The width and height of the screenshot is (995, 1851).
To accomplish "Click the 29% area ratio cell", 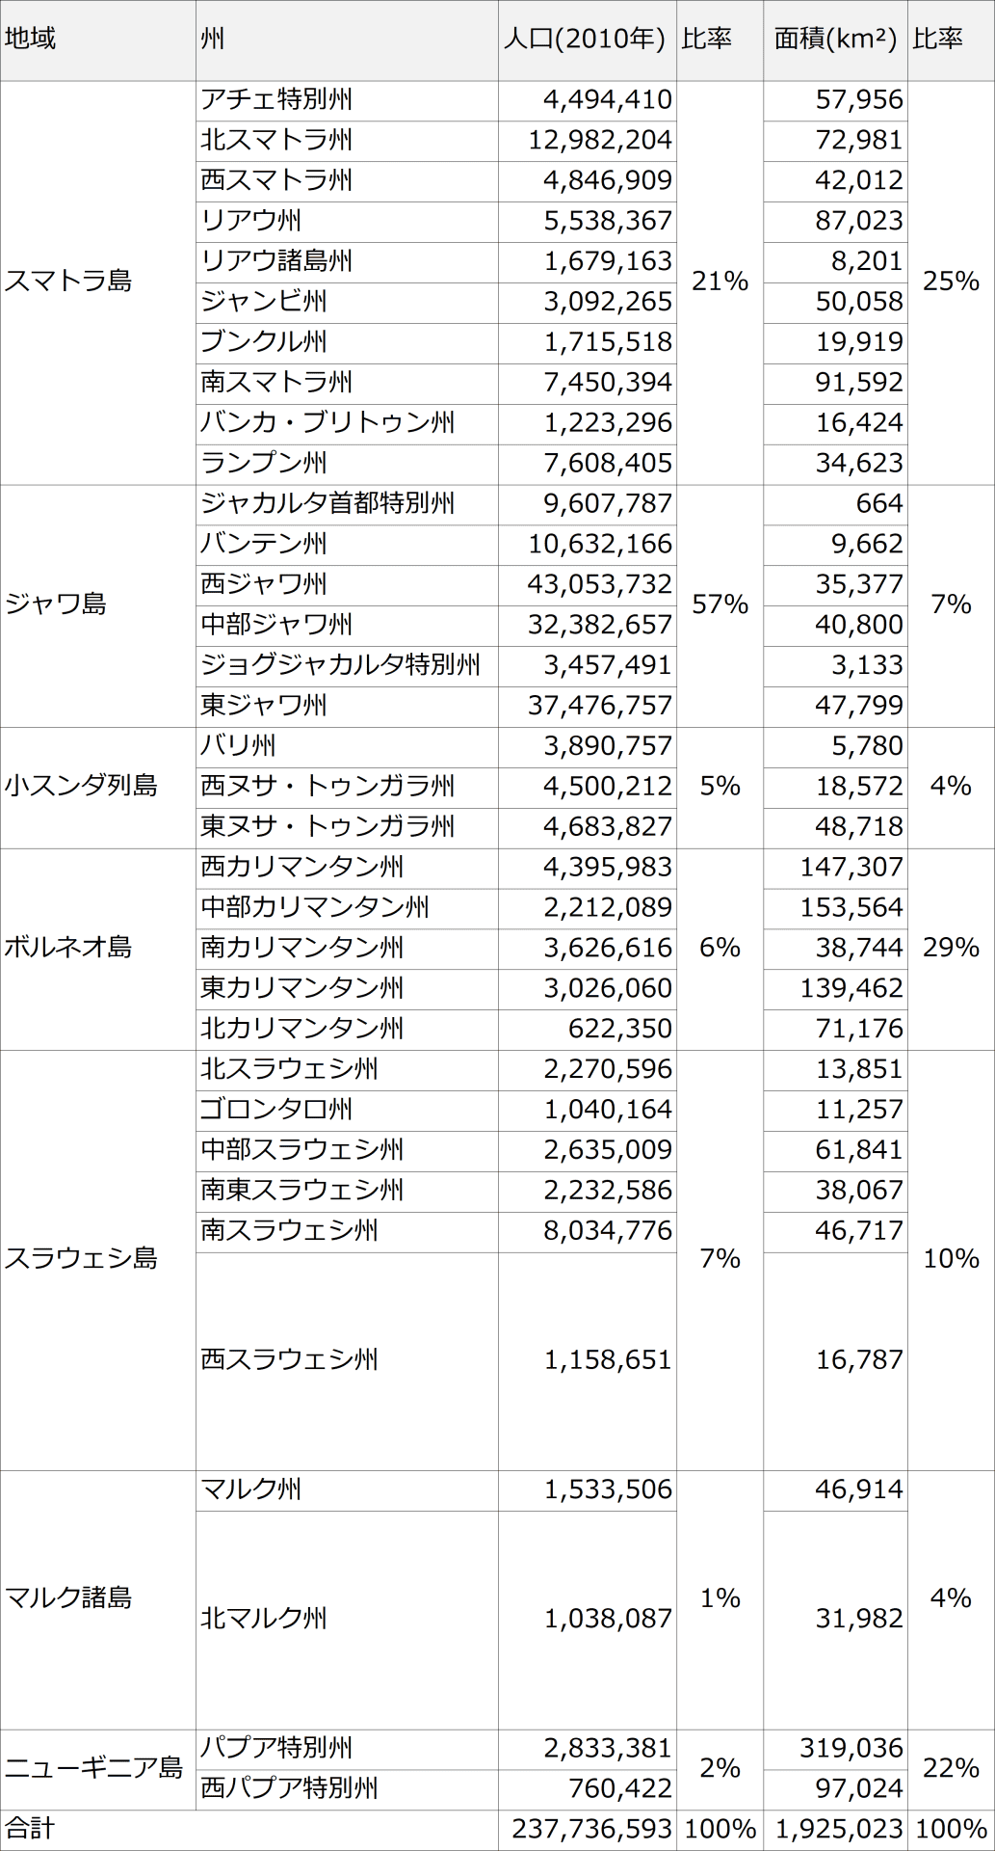I will (952, 949).
